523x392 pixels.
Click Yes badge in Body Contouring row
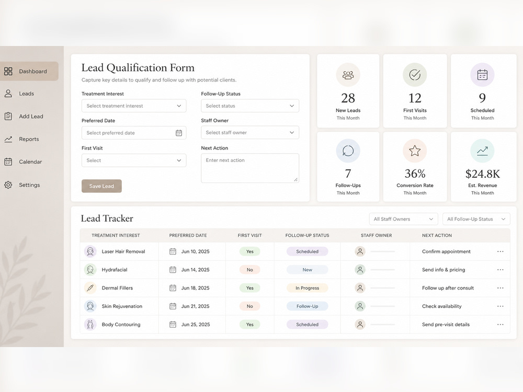coord(250,325)
